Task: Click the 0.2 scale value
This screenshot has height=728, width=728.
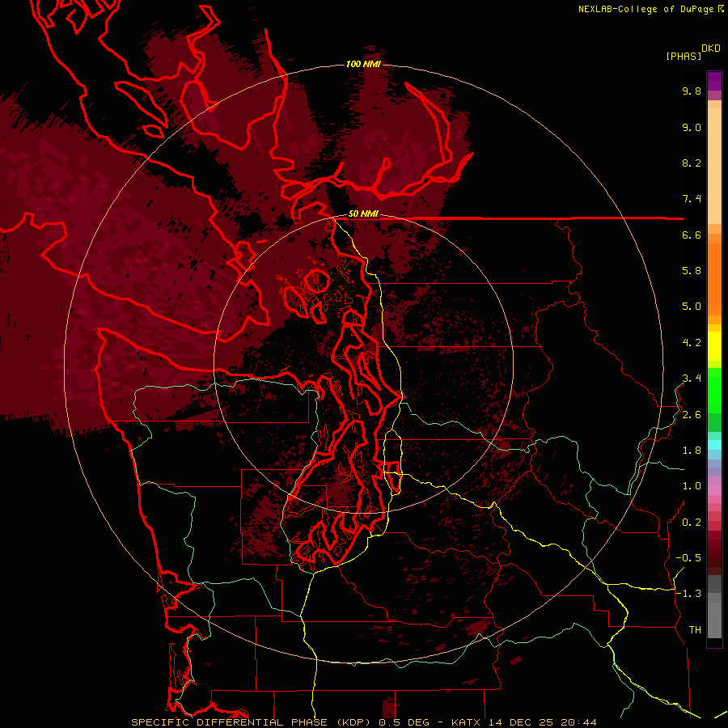Action: pos(692,523)
